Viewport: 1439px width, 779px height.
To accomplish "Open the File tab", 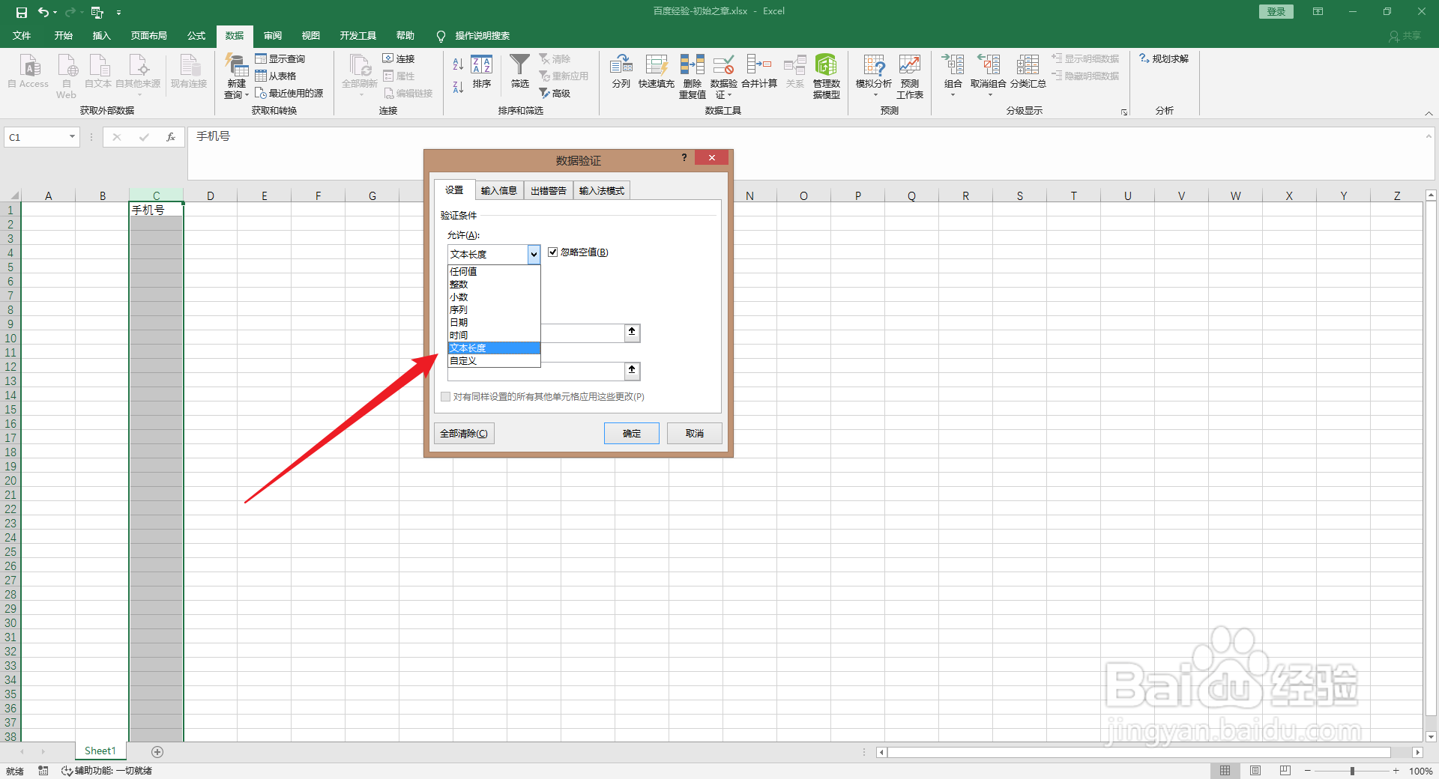I will (22, 36).
